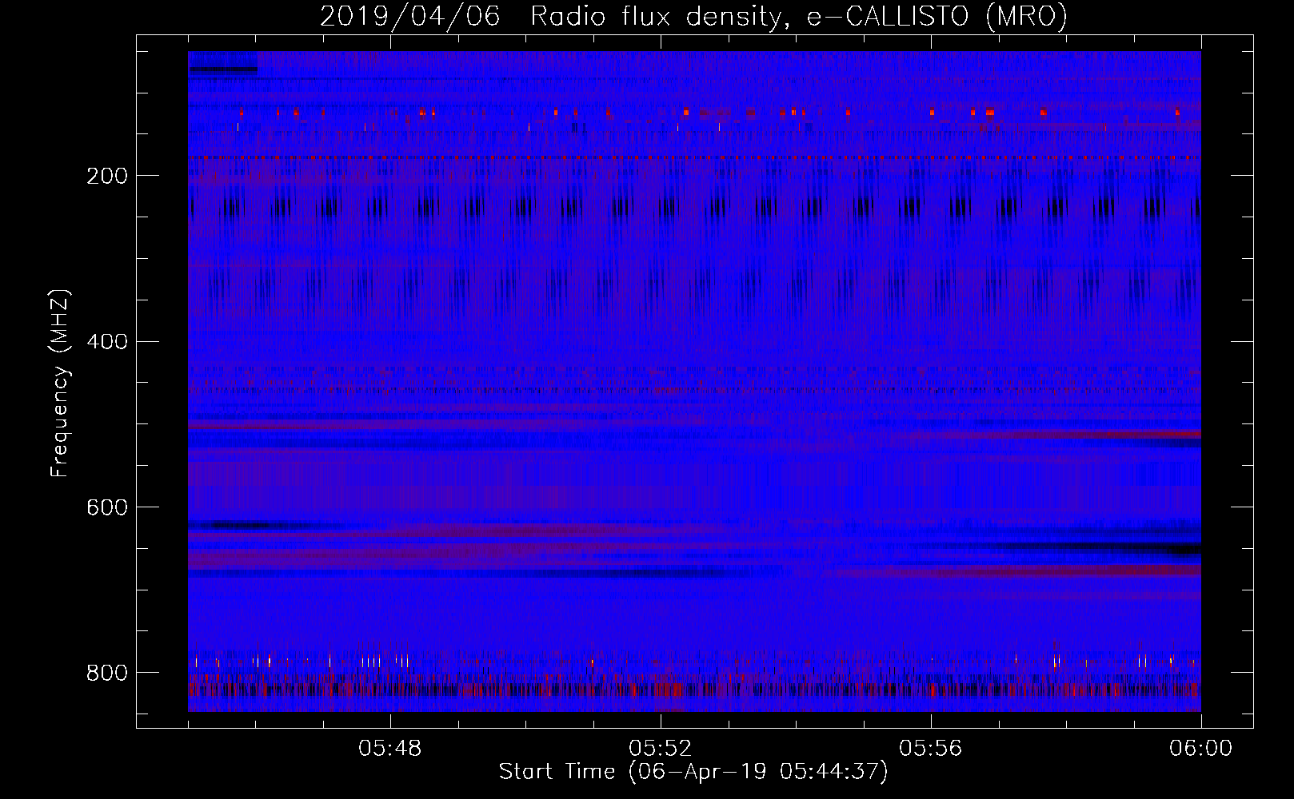
Task: Click the 'Start Time (06-Apr-19 05:44:37)' label
Action: 693,772
